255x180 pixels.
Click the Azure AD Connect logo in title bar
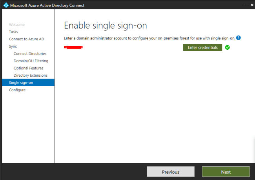pyautogui.click(x=6, y=5)
